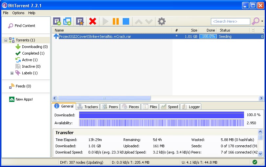Screen dimensions: 266x167
Task: Click the Downloaded progress bar
Action: pyautogui.click(x=161, y=115)
